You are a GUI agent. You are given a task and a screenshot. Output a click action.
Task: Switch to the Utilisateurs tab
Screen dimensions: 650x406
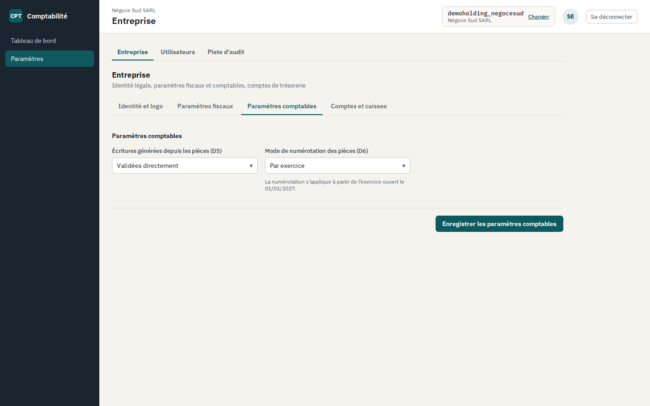[x=178, y=52]
